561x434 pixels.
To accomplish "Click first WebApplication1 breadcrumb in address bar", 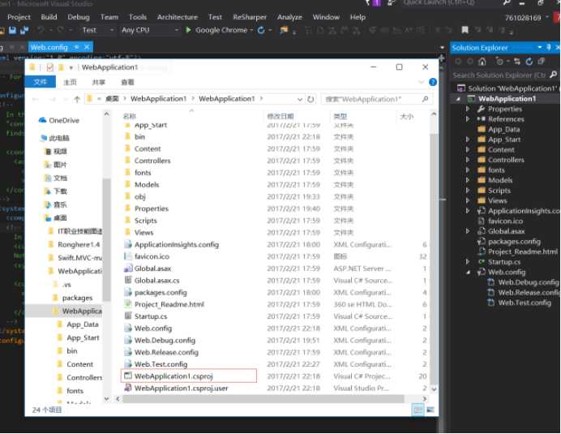I will [x=159, y=98].
